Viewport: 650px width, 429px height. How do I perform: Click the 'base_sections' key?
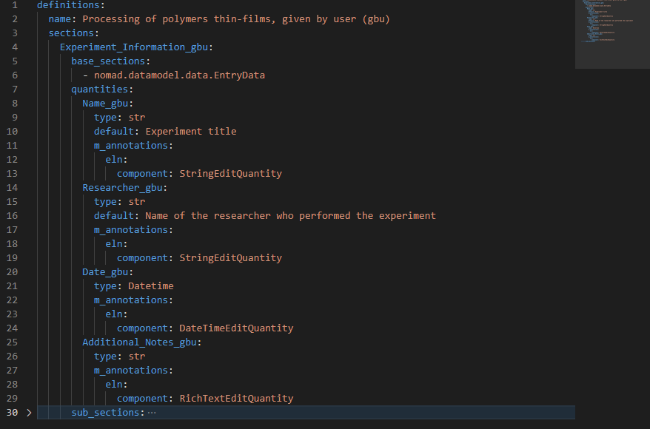point(108,61)
